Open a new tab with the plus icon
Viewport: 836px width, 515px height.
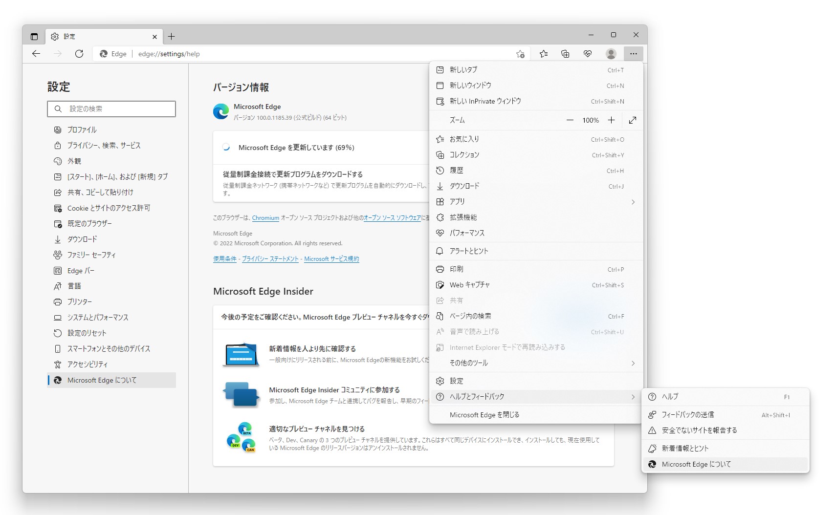pos(171,36)
